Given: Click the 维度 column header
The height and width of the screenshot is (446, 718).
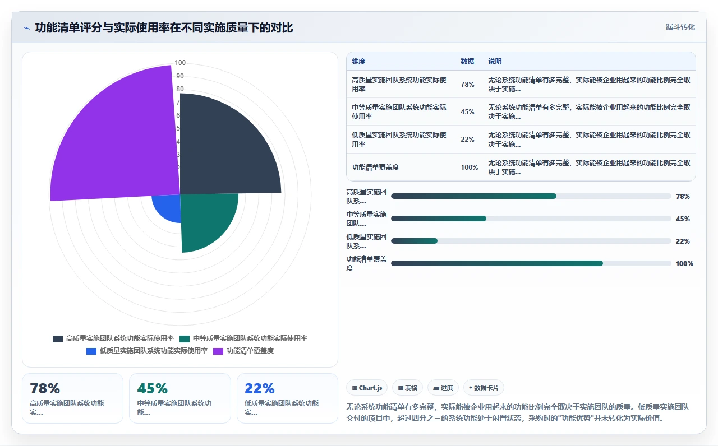Looking at the screenshot, I should (x=358, y=62).
